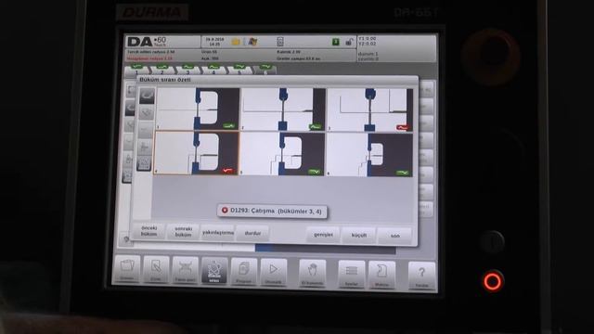Select the highlighted bend 4 thumbnail
Viewport: 594px width, 334px height.
point(197,153)
